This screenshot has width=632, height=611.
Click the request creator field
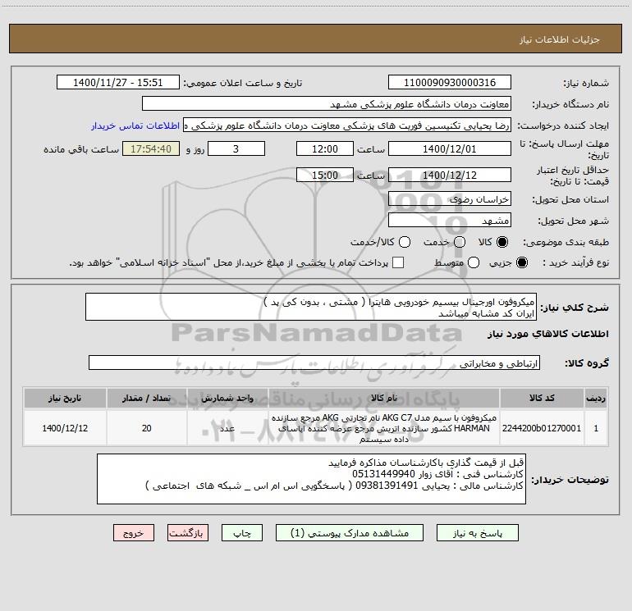point(347,125)
